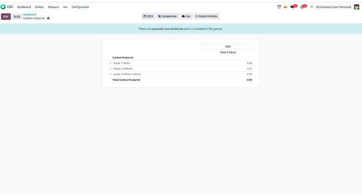Viewport: 362px width, 195px height.
Task: Expand the Scope 1: Direct row
Action: (x=110, y=63)
